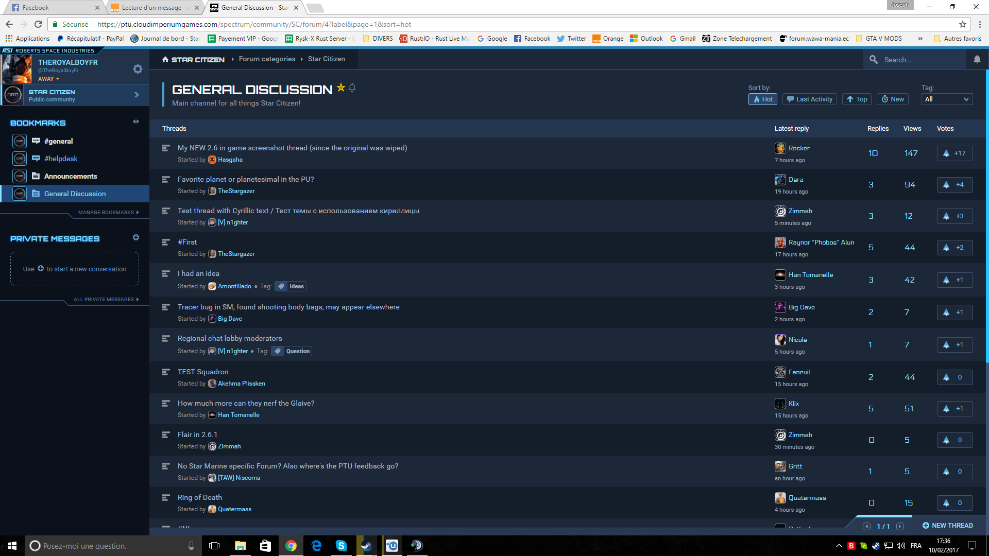The image size is (989, 556).
Task: Open thread 'I had an idea'
Action: click(198, 273)
